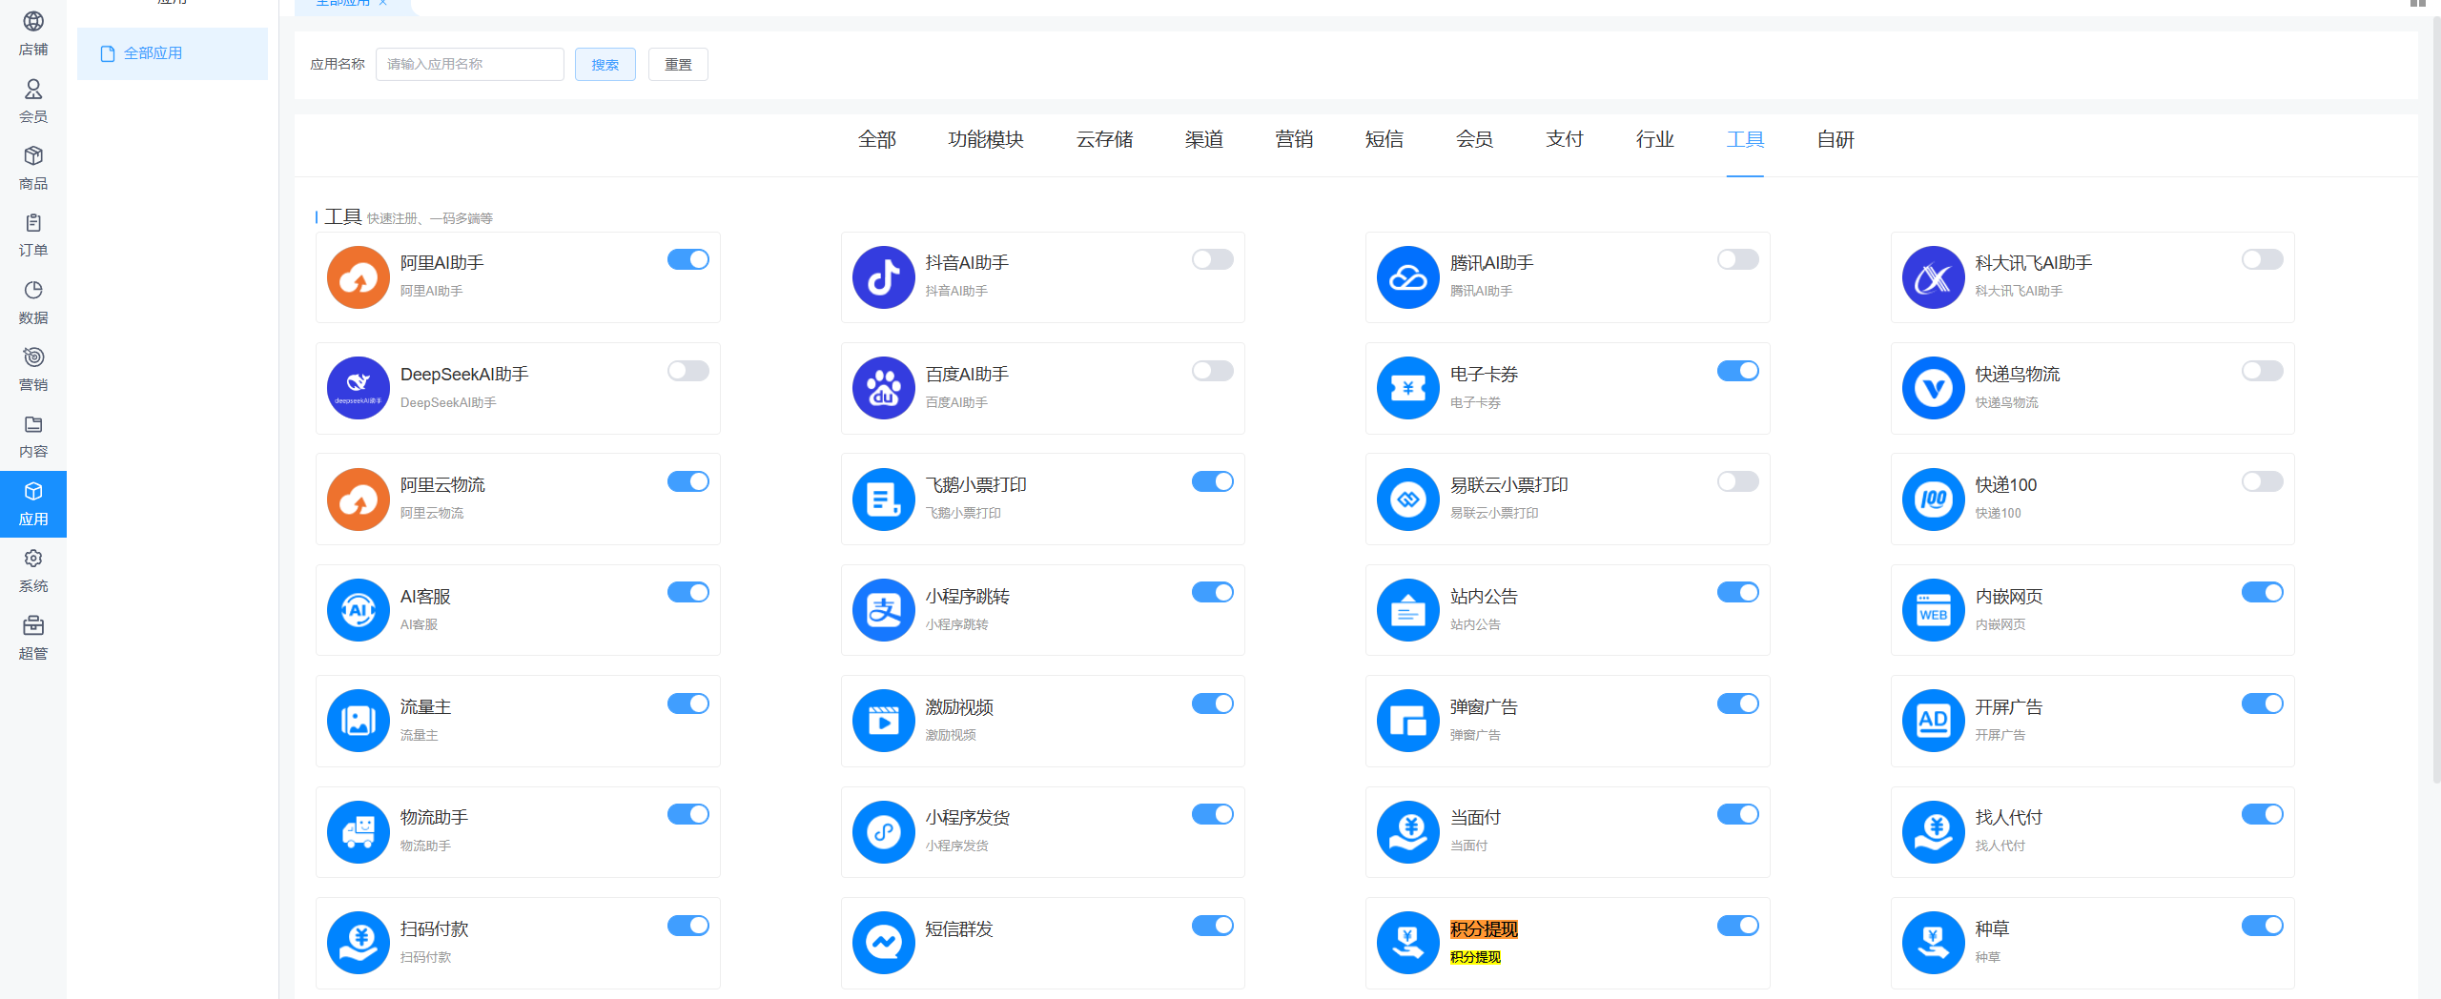Open the 超管 sidebar section
The height and width of the screenshot is (999, 2441).
pyautogui.click(x=33, y=638)
